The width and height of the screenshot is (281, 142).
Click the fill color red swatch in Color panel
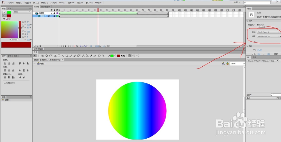[9, 16]
